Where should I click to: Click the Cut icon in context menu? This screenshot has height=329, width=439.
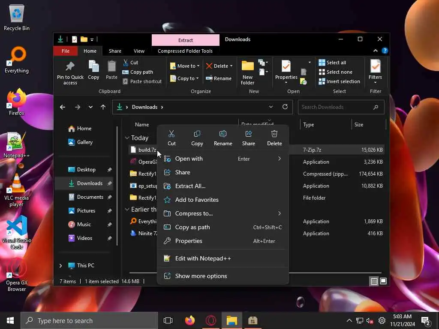[171, 134]
